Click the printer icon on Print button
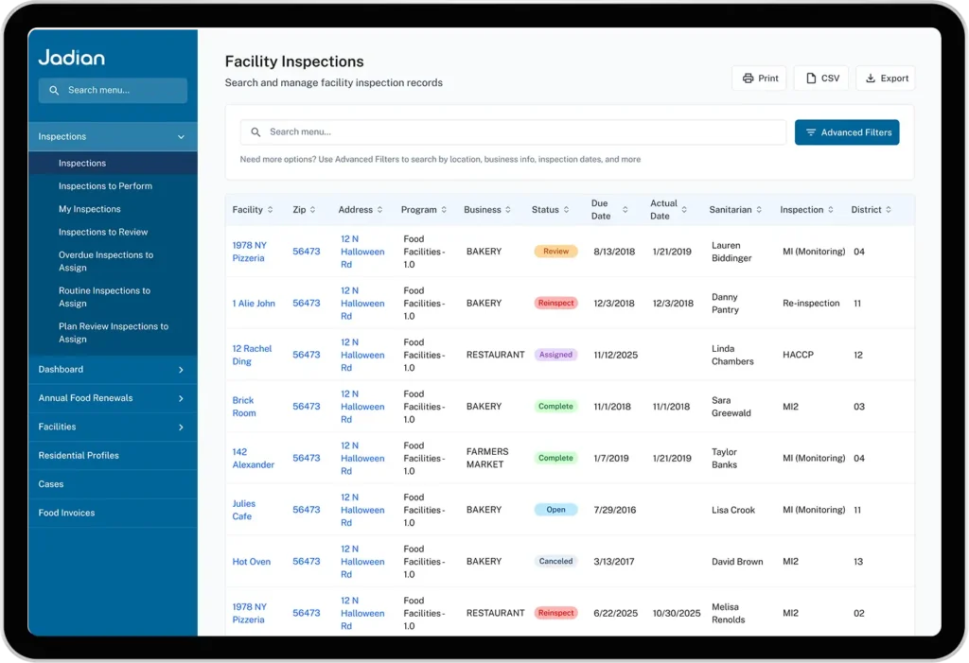Screen dimensions: 969x663 (x=748, y=79)
